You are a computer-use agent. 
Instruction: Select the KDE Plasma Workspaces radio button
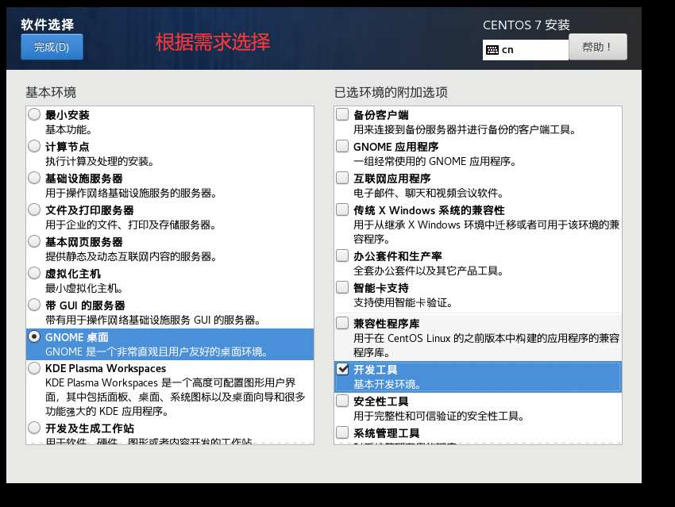click(x=34, y=368)
